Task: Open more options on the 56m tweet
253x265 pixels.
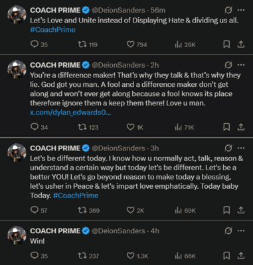Action: click(x=241, y=10)
